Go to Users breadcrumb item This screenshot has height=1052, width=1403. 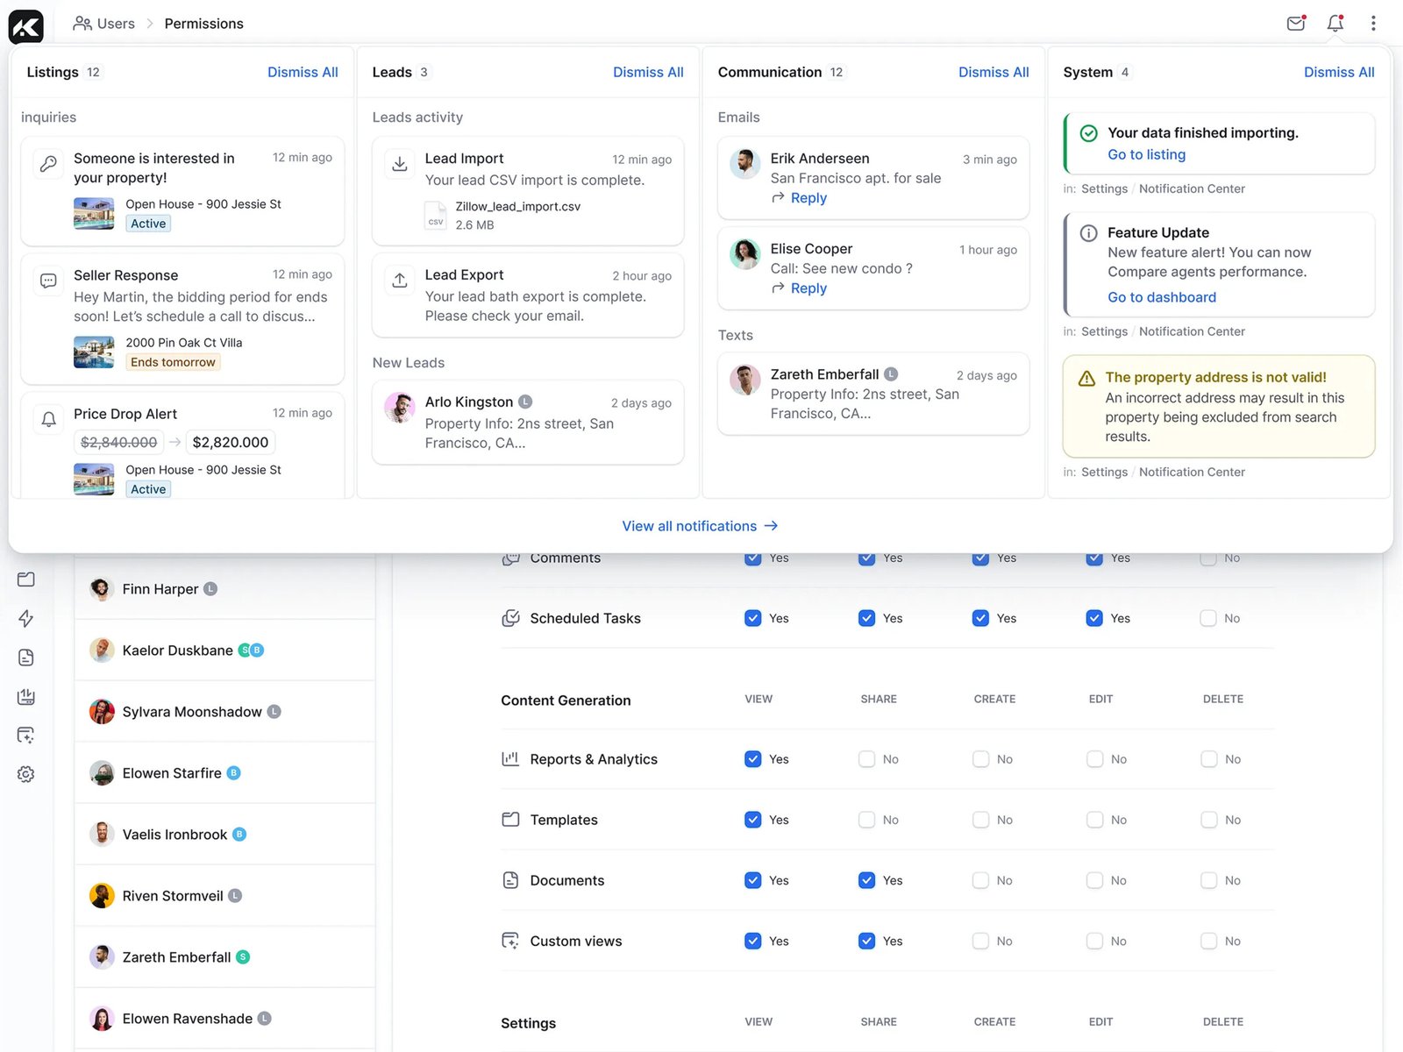(x=104, y=24)
